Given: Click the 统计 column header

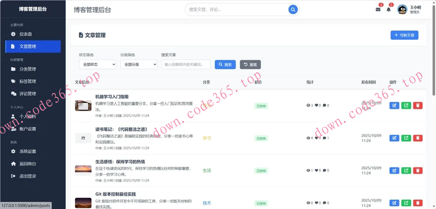Looking at the screenshot, I should click(x=310, y=82).
